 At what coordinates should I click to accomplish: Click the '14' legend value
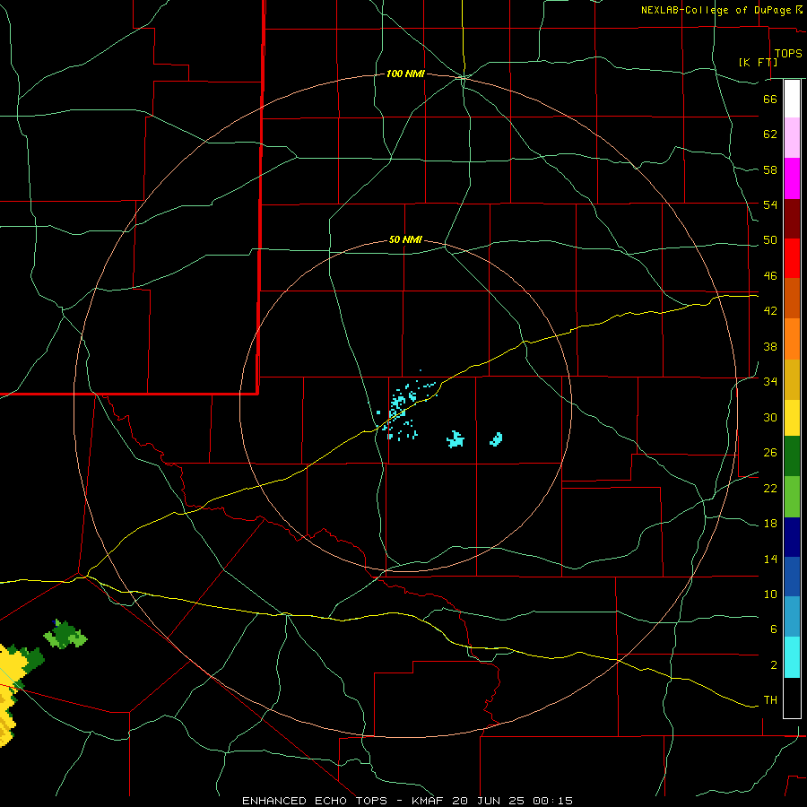click(x=770, y=559)
